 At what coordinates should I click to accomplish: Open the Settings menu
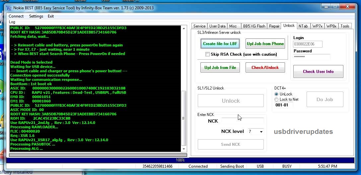point(36,16)
